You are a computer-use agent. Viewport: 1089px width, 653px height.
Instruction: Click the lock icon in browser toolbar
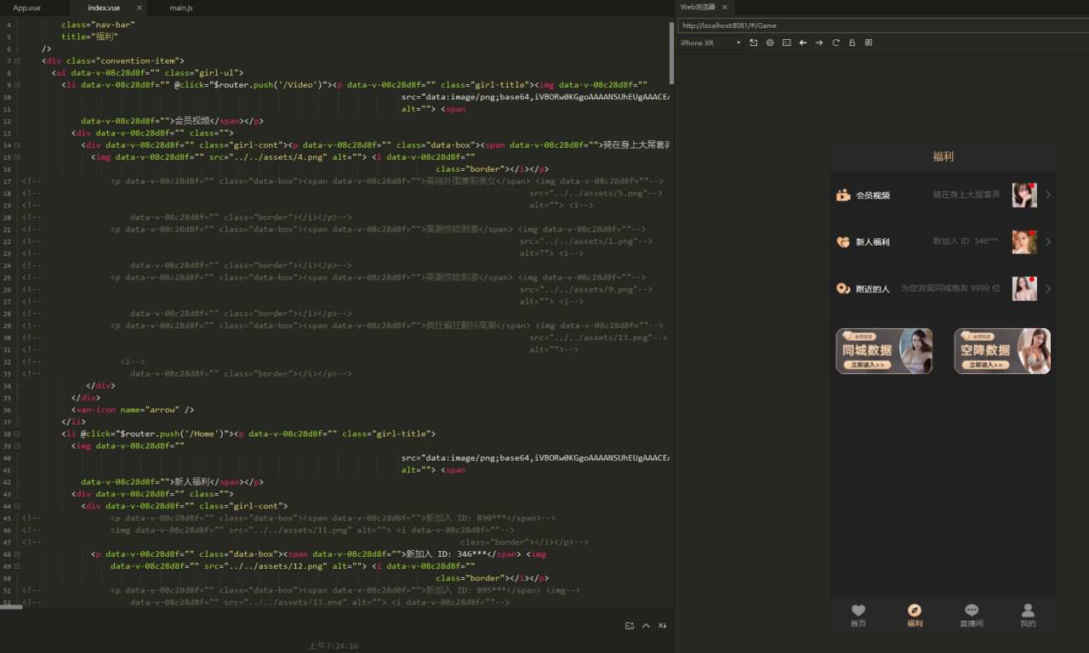pyautogui.click(x=852, y=43)
